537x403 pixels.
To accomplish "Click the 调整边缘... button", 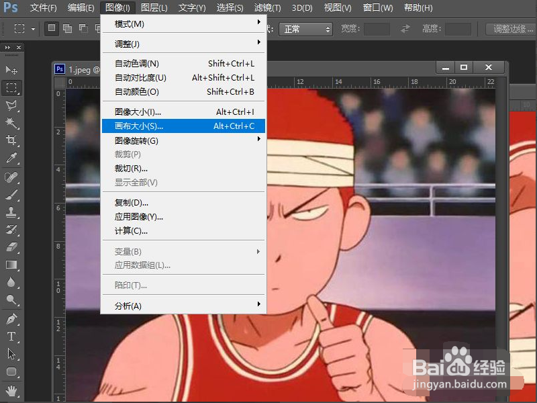I will coord(512,29).
